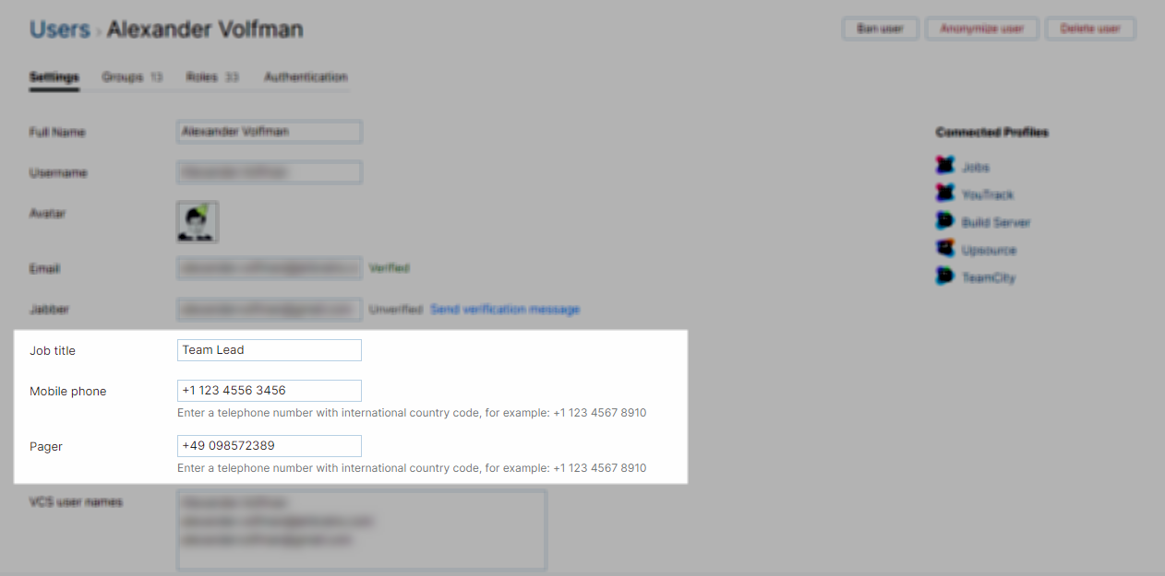Viewport: 1165px width, 576px height.
Task: Click inside VCS user names textarea
Action: point(362,530)
